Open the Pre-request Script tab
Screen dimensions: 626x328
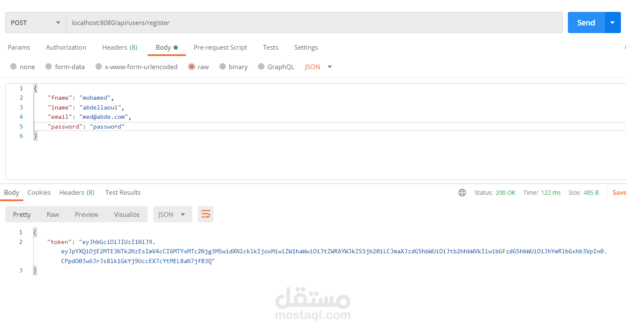pos(220,47)
